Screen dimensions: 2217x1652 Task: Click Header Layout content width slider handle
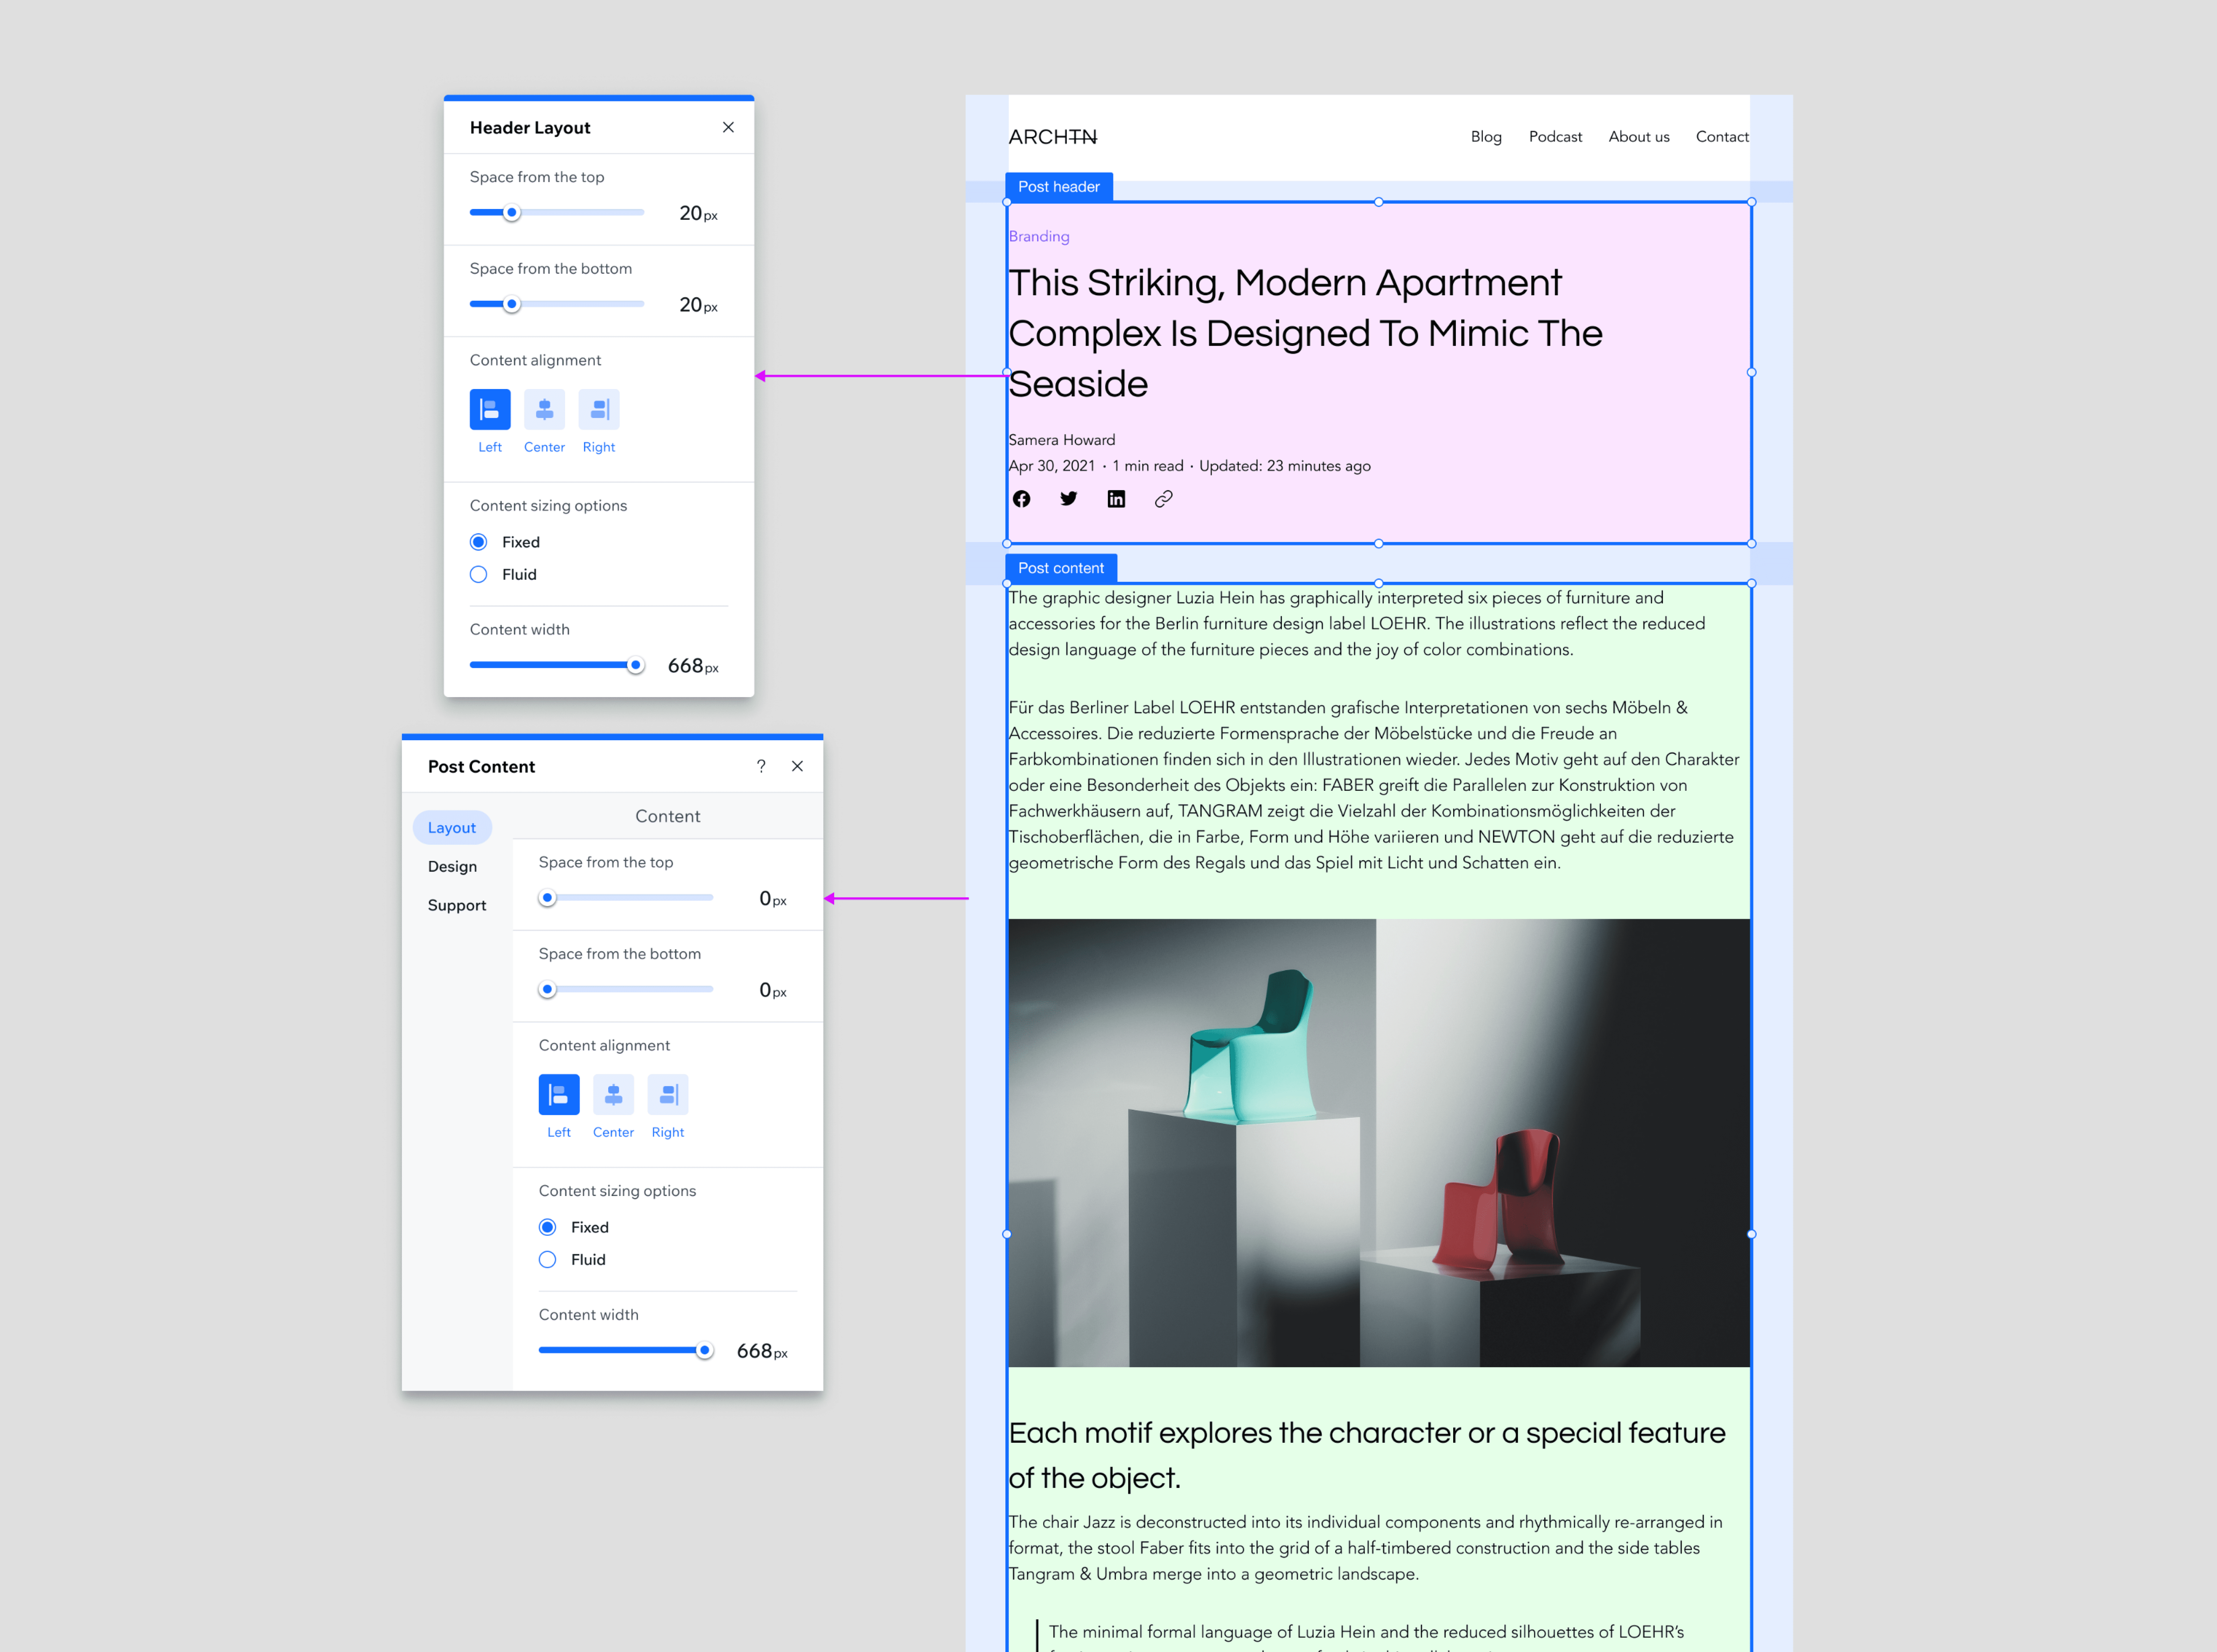click(635, 665)
